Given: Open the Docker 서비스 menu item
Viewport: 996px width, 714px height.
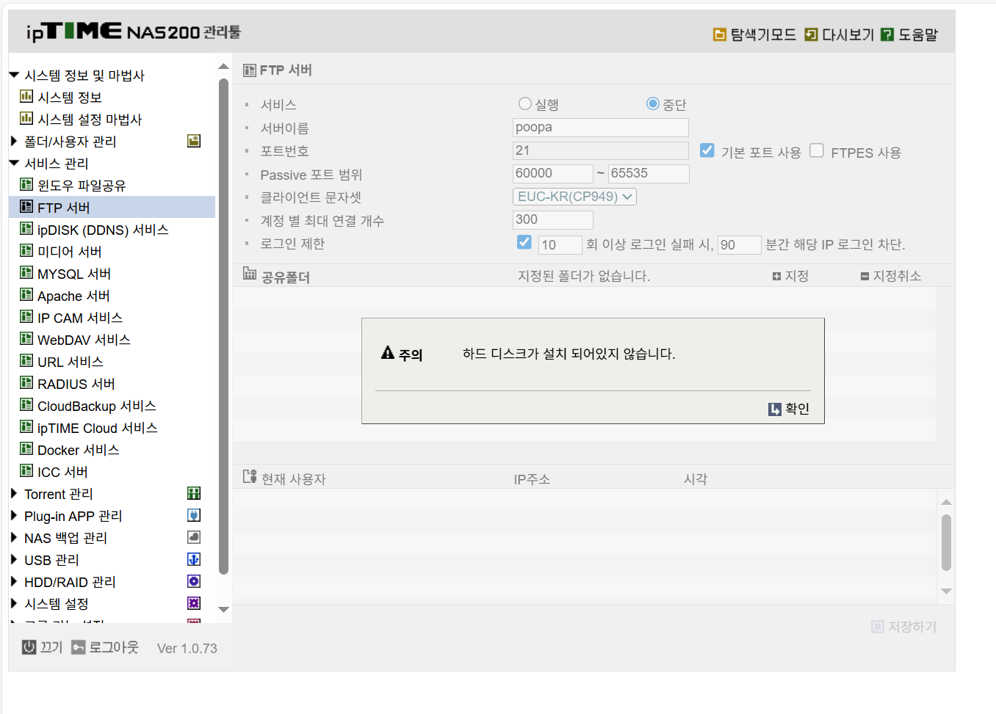Looking at the screenshot, I should coord(78,450).
